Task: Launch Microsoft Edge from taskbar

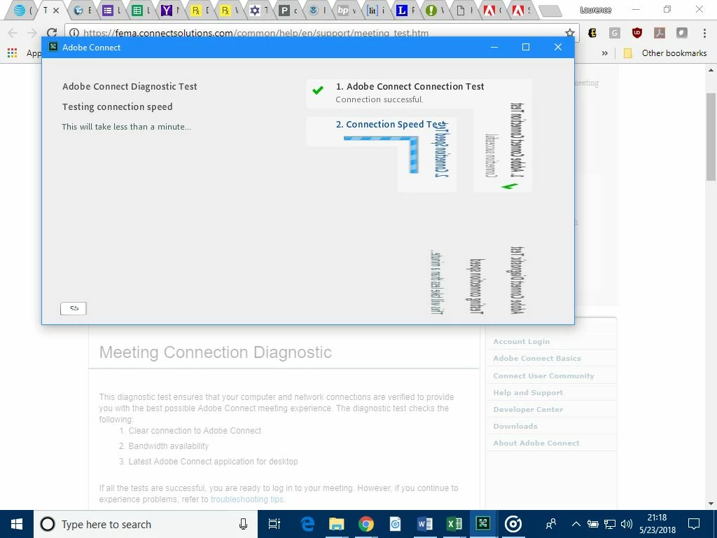Action: click(x=307, y=524)
